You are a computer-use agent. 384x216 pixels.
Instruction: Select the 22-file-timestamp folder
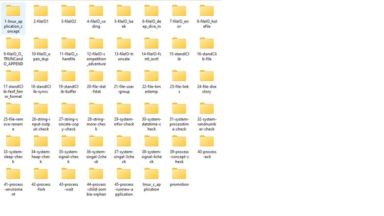tap(151, 76)
